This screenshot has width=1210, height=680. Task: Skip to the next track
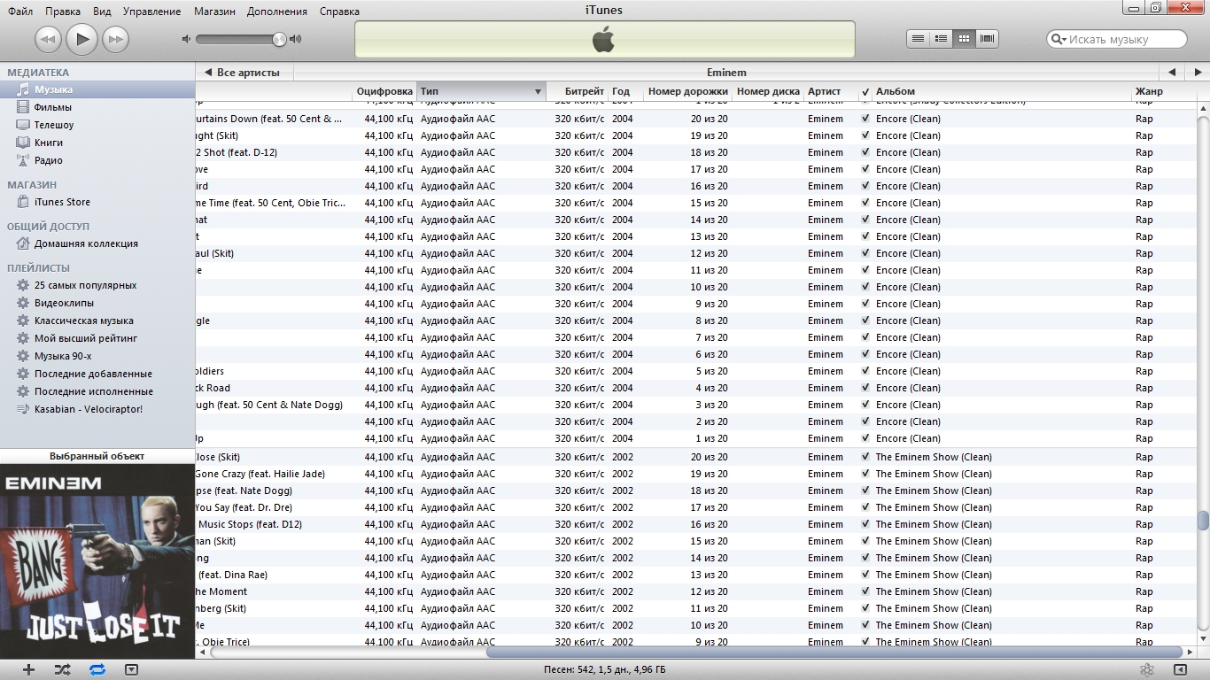pyautogui.click(x=115, y=39)
